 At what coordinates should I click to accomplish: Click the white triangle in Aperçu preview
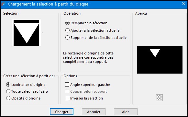pyautogui.click(x=155, y=53)
